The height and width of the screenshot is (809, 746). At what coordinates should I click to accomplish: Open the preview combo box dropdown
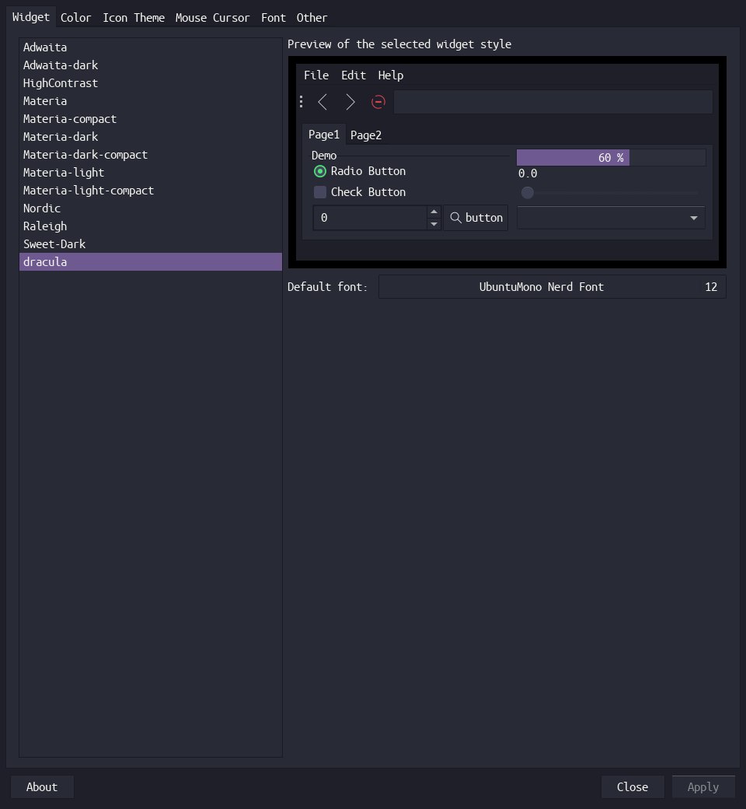611,218
